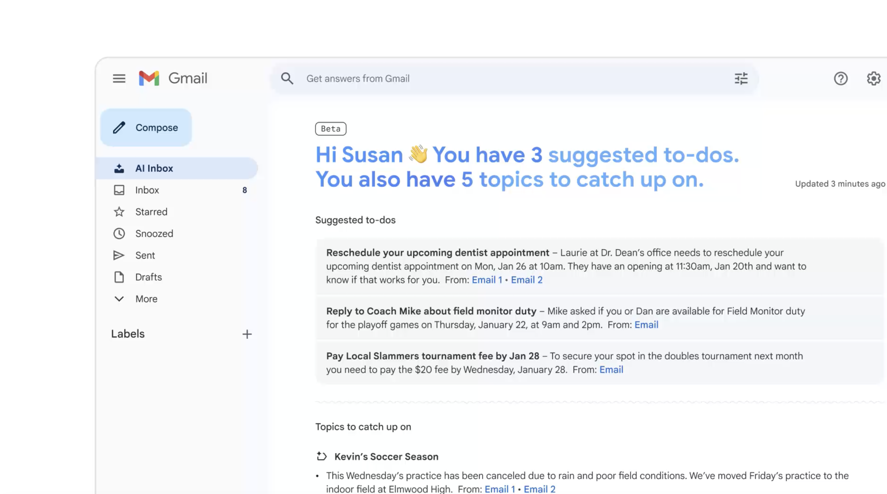887x494 pixels.
Task: Open the Drafts folder
Action: (148, 277)
